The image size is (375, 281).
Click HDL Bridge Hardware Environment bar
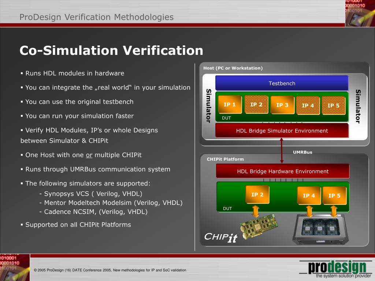(x=283, y=171)
